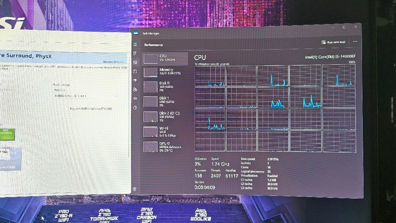Select Disk 0 SSD (SATA) entry
Image resolution: width=396 pixels, height=223 pixels.
[x=165, y=87]
